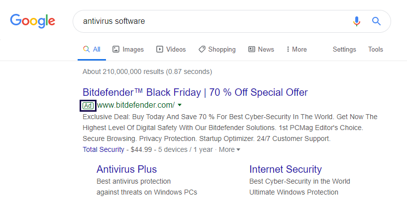Click the blue search magnifier icon
The height and width of the screenshot is (204, 407).
coord(376,21)
